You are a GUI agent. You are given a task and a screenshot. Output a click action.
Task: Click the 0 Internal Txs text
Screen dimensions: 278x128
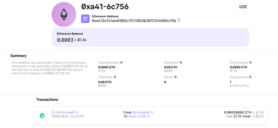(x=239, y=86)
